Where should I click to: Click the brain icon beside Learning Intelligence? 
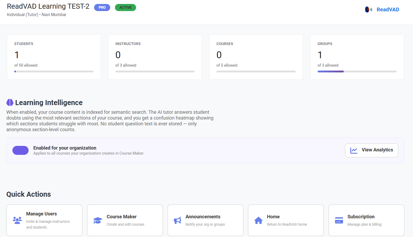click(x=10, y=102)
